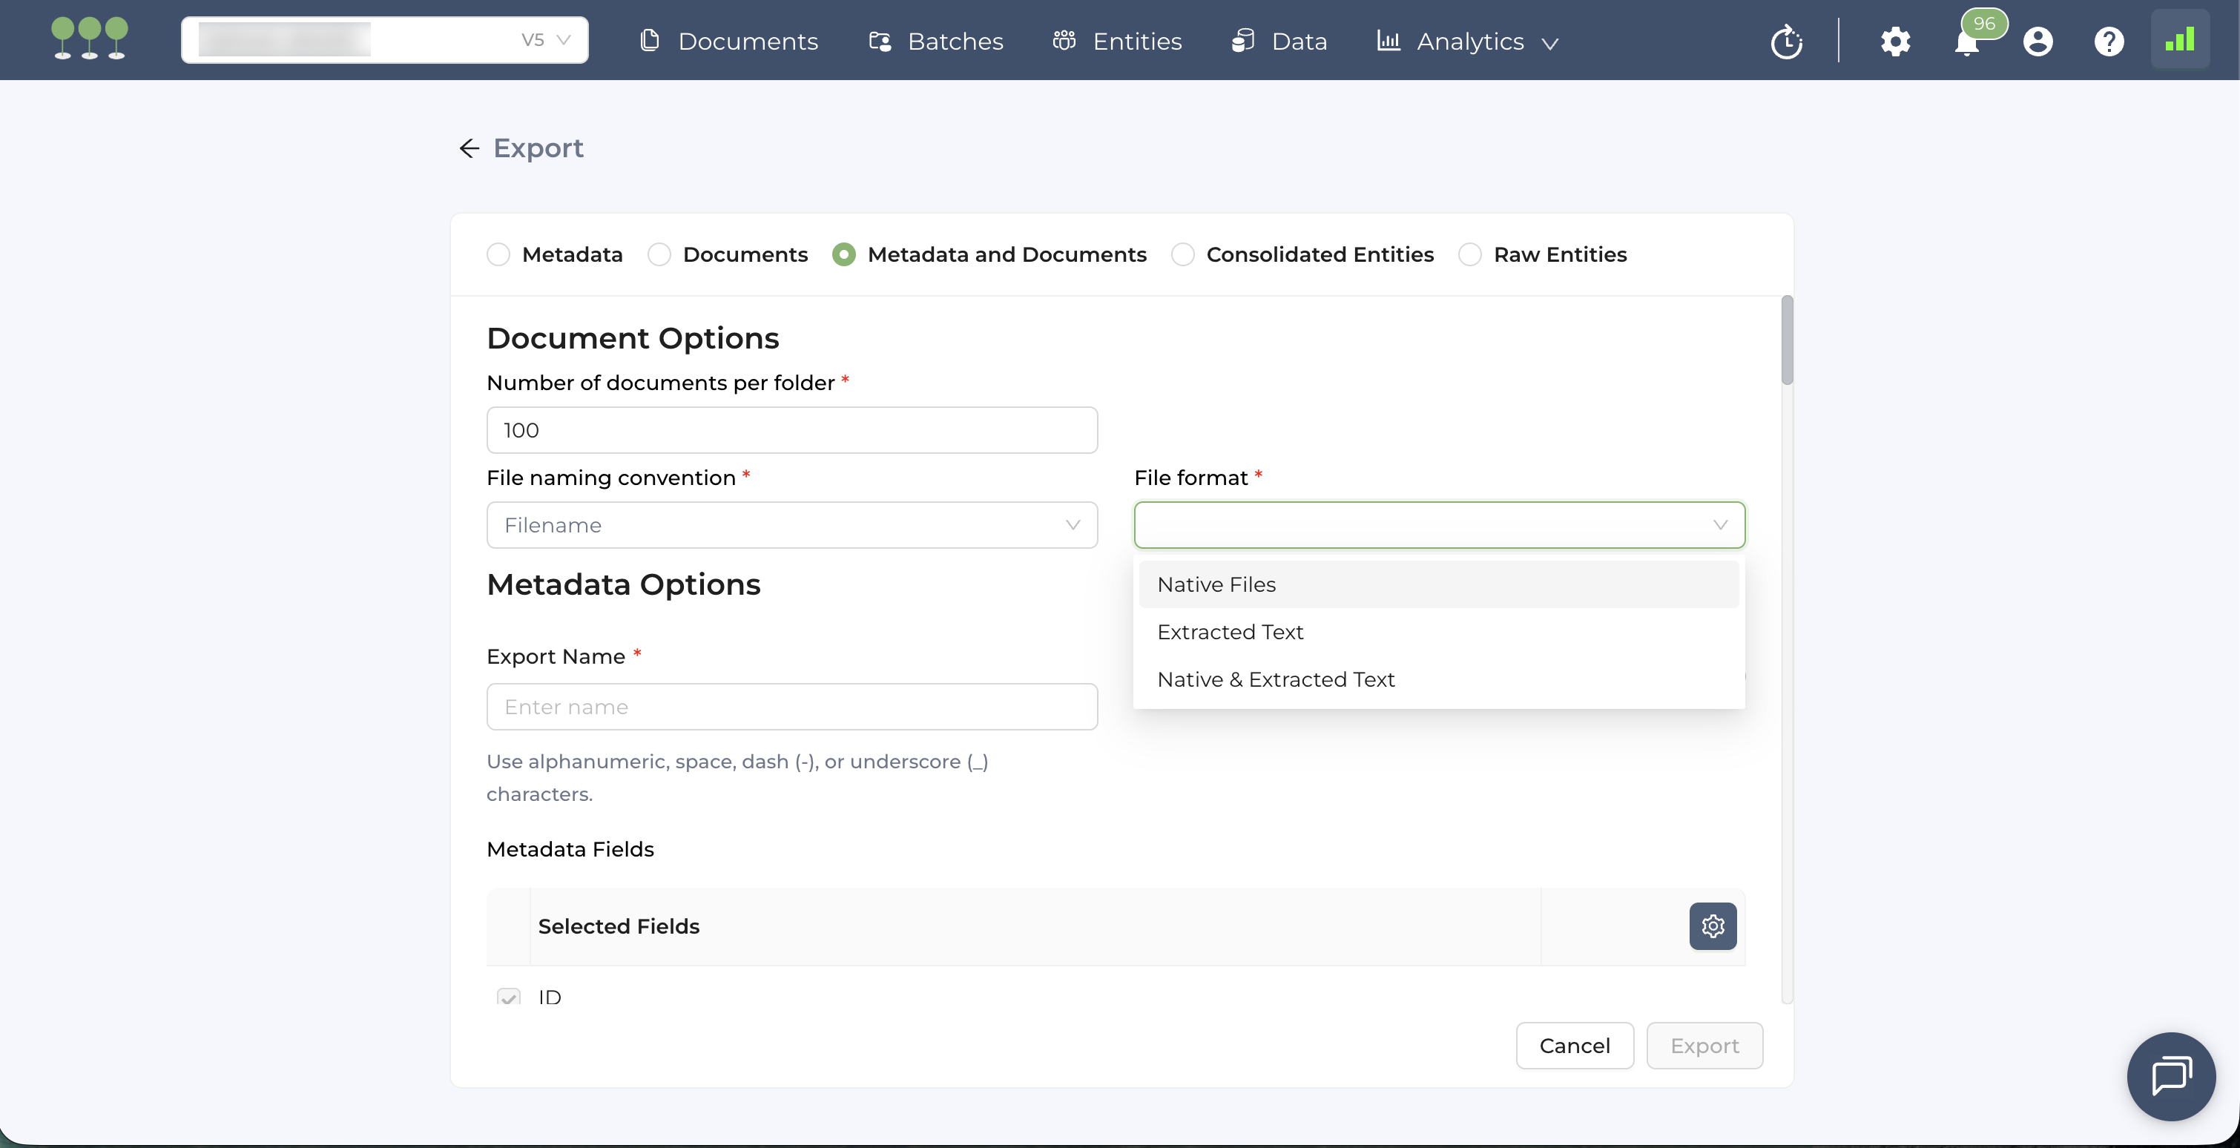Open the user account profile icon
This screenshot has width=2240, height=1148.
(2038, 41)
